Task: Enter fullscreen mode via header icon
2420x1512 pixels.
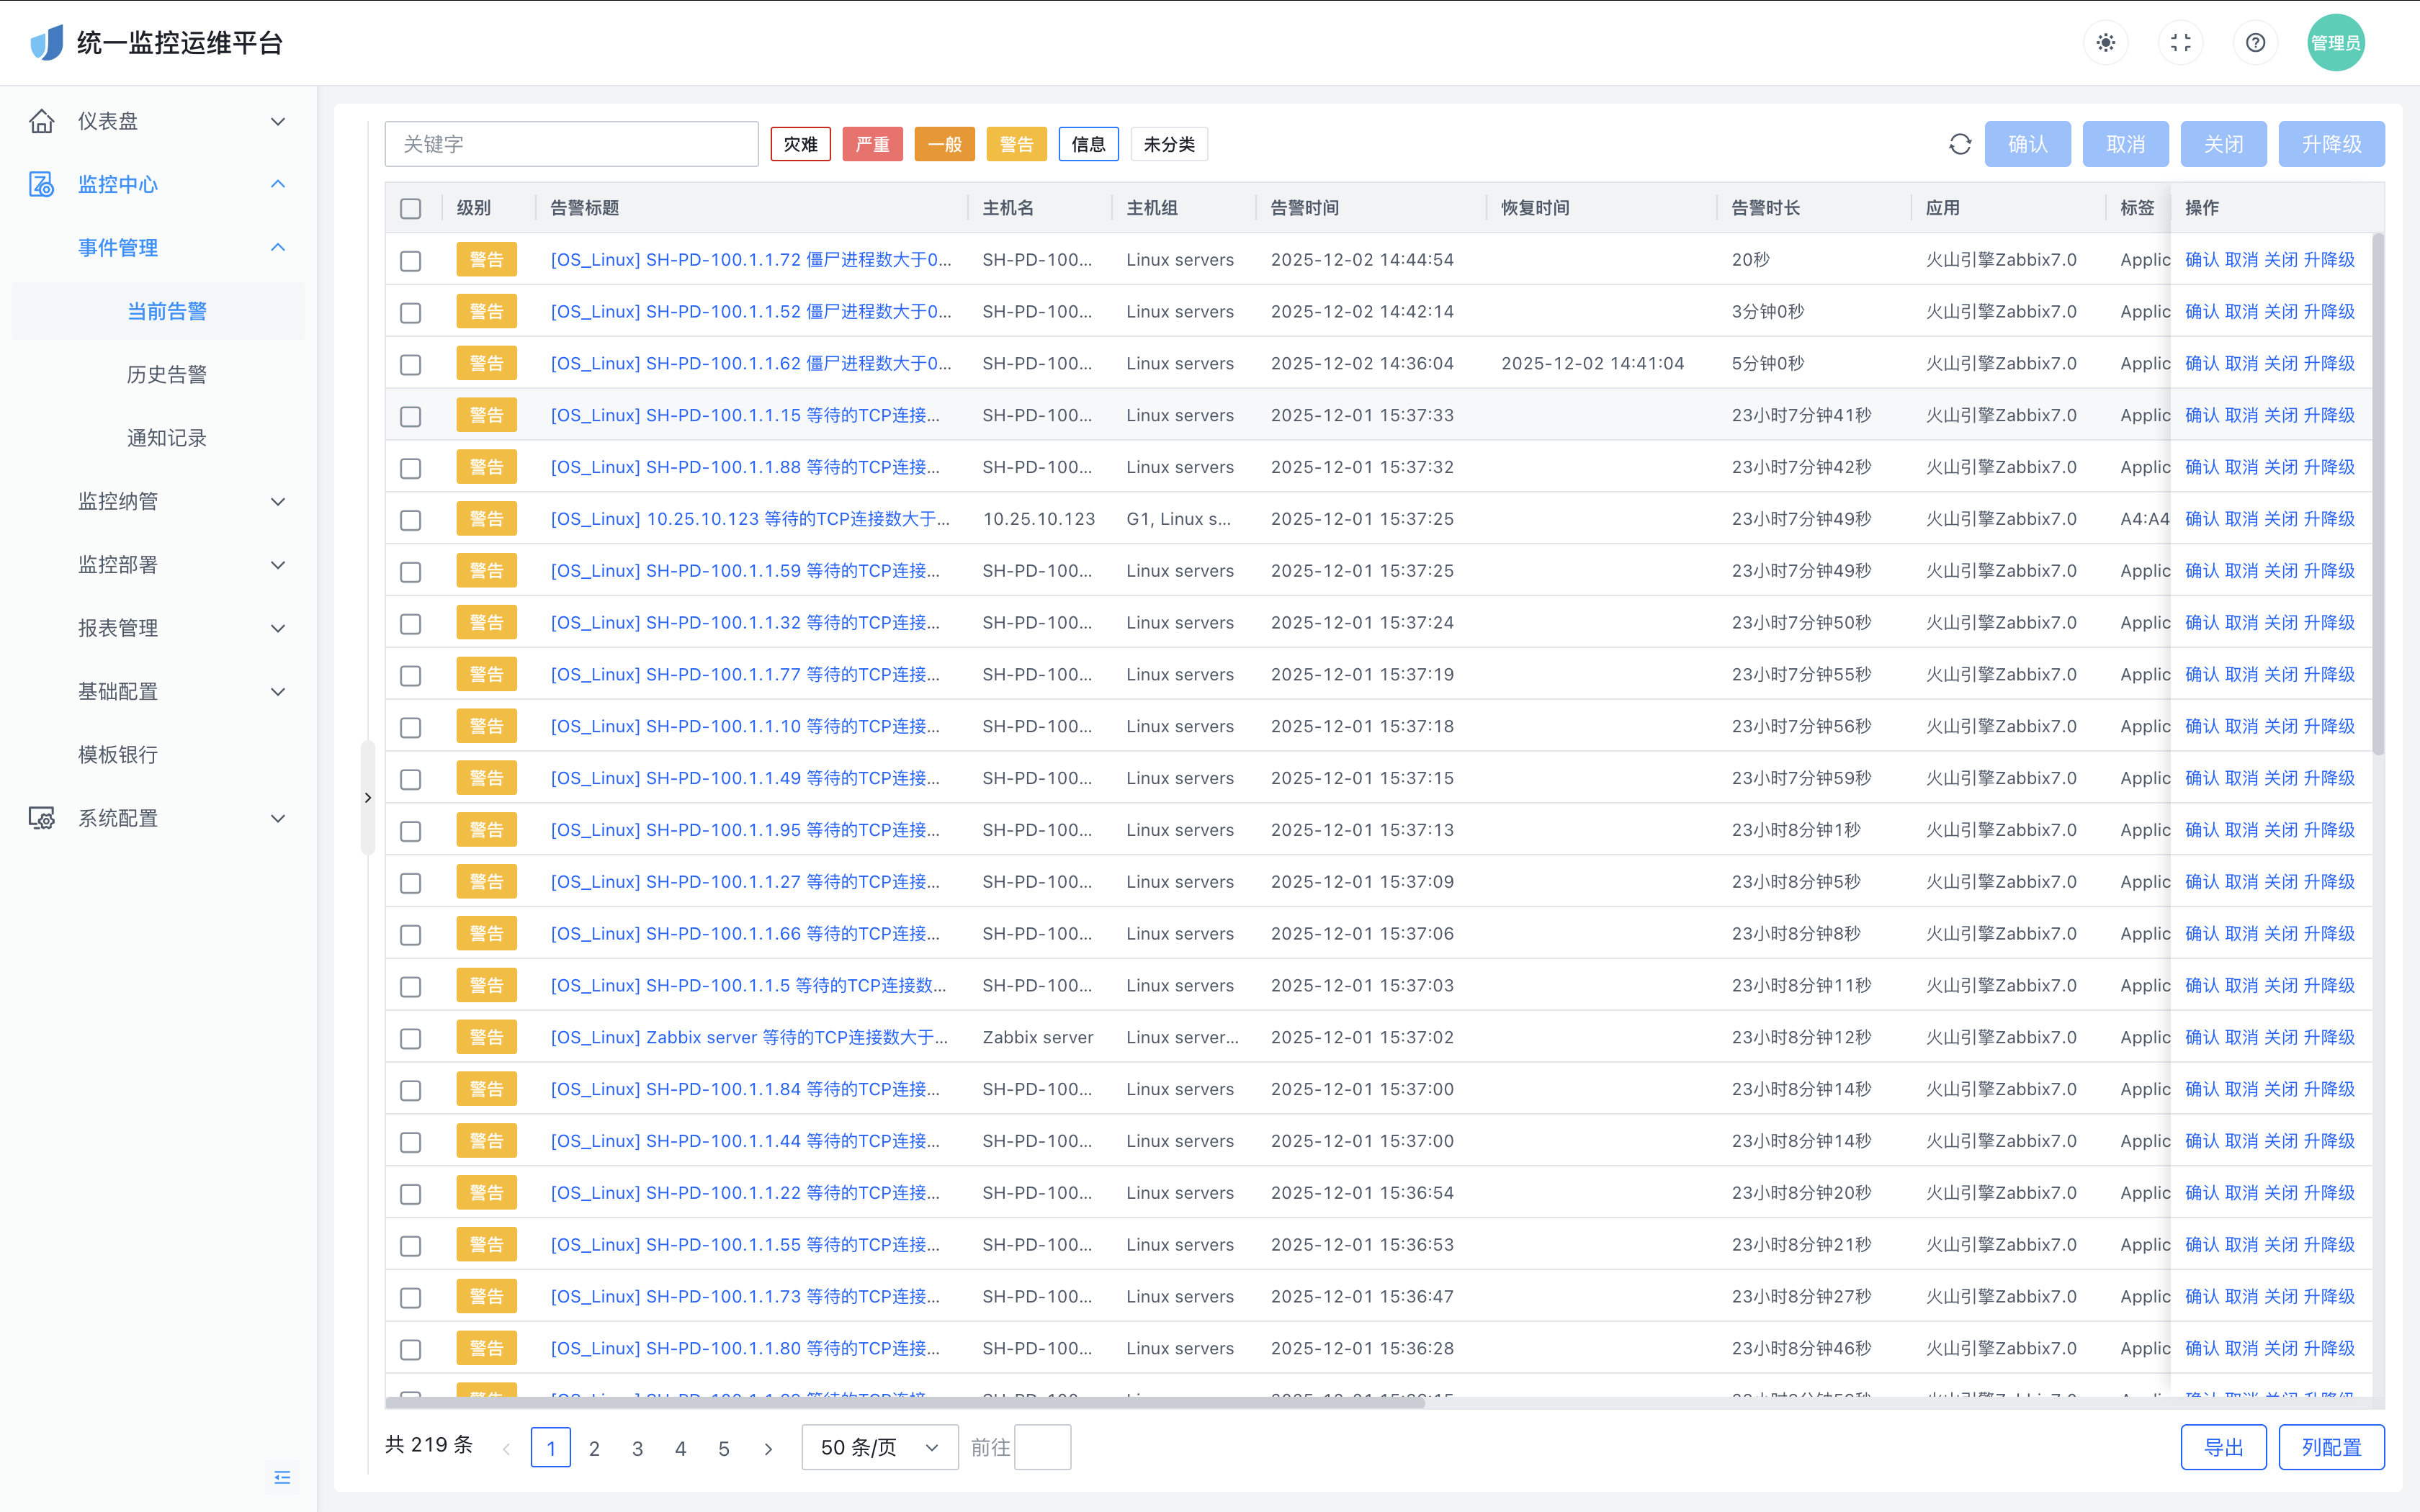Action: point(2180,43)
